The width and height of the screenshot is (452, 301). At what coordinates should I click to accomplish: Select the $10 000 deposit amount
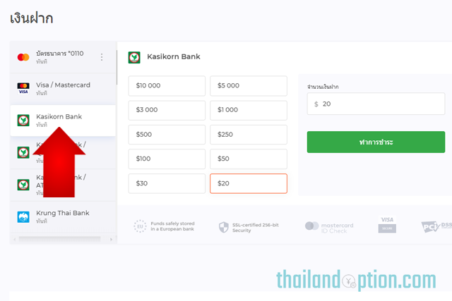click(167, 86)
